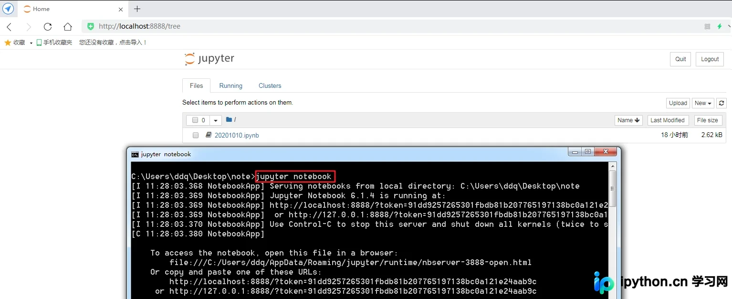Click the 'Use Control-C to stop this server' line
This screenshot has height=299, width=732.
click(x=370, y=224)
